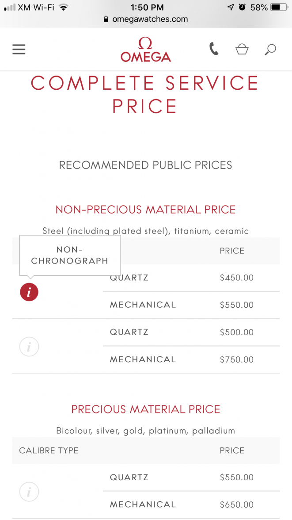Tap the omegawatches.com address bar
The image size is (292, 520).
[146, 19]
